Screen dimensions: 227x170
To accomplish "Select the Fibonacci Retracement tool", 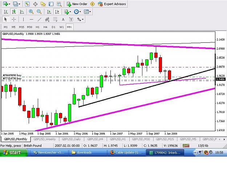I will point(55,19).
